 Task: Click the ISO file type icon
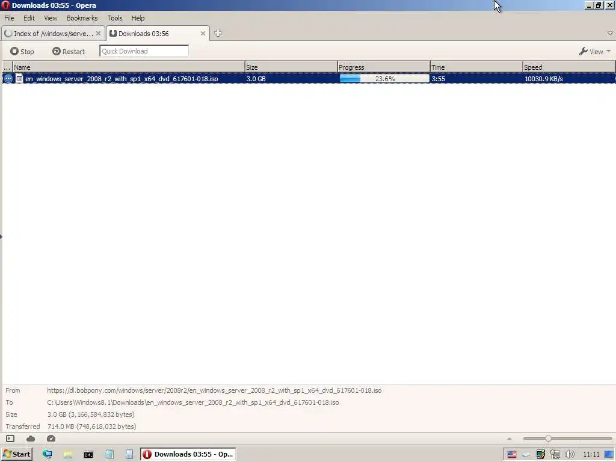click(19, 79)
